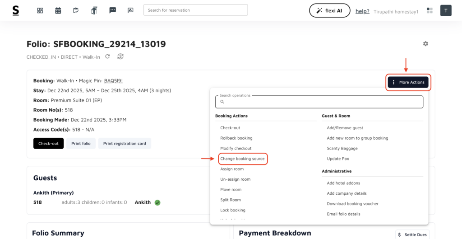Screen dimensions: 462x239
Task: Open the chat messages icon
Action: point(112,10)
